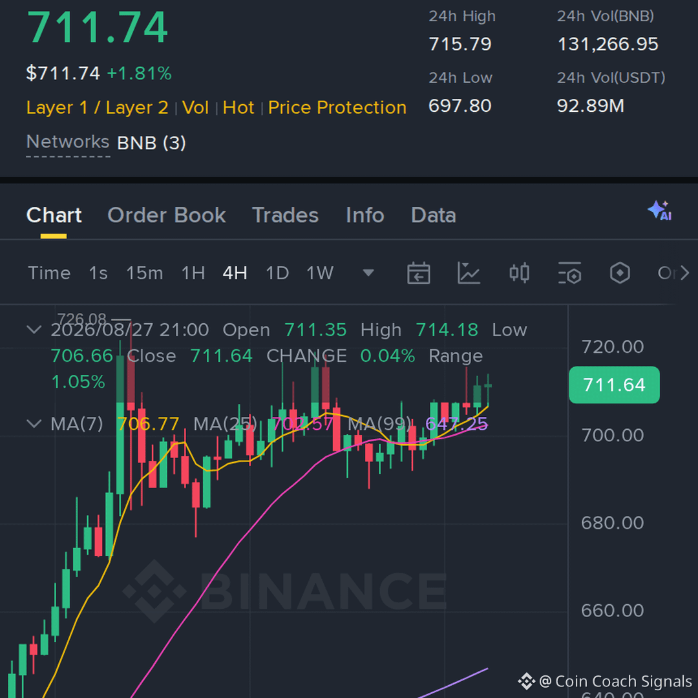Screen dimensions: 698x698
Task: Click the 680.00 price axis label
Action: tap(613, 523)
